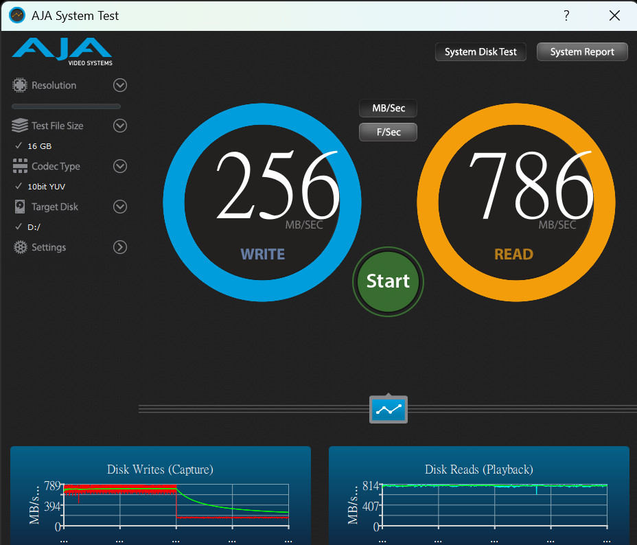This screenshot has width=637, height=545.
Task: Click the READ label
Action: (x=513, y=254)
